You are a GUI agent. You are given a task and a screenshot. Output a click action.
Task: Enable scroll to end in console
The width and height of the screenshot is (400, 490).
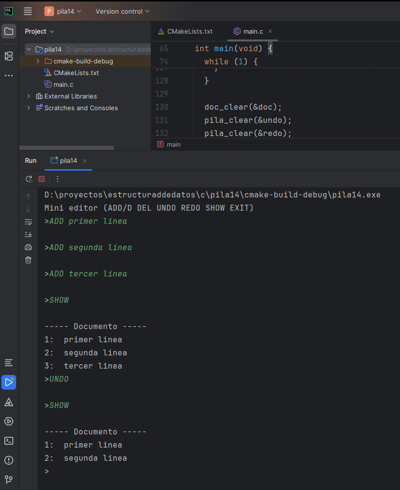tap(28, 234)
